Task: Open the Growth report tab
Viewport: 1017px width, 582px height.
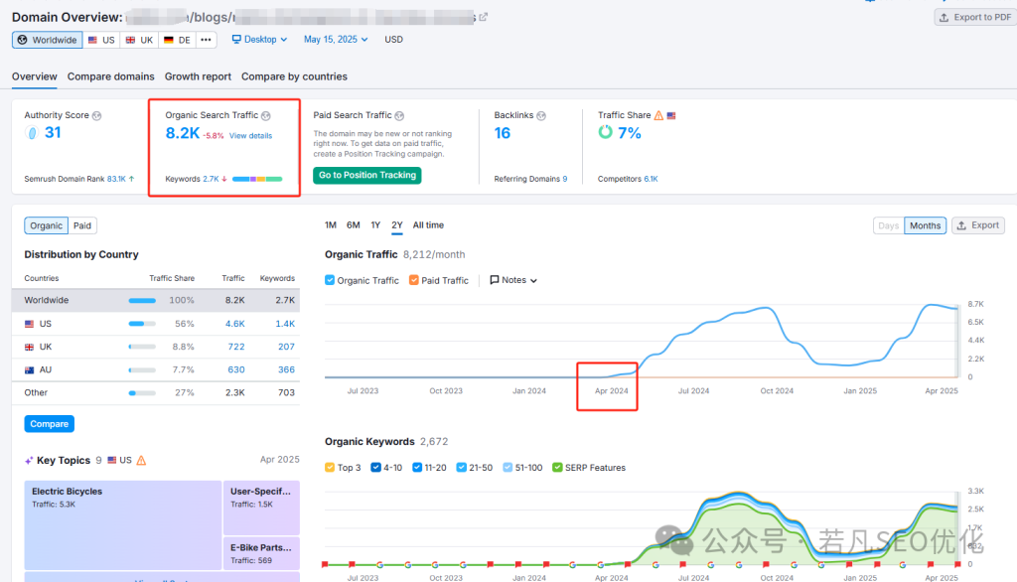Action: click(x=198, y=76)
